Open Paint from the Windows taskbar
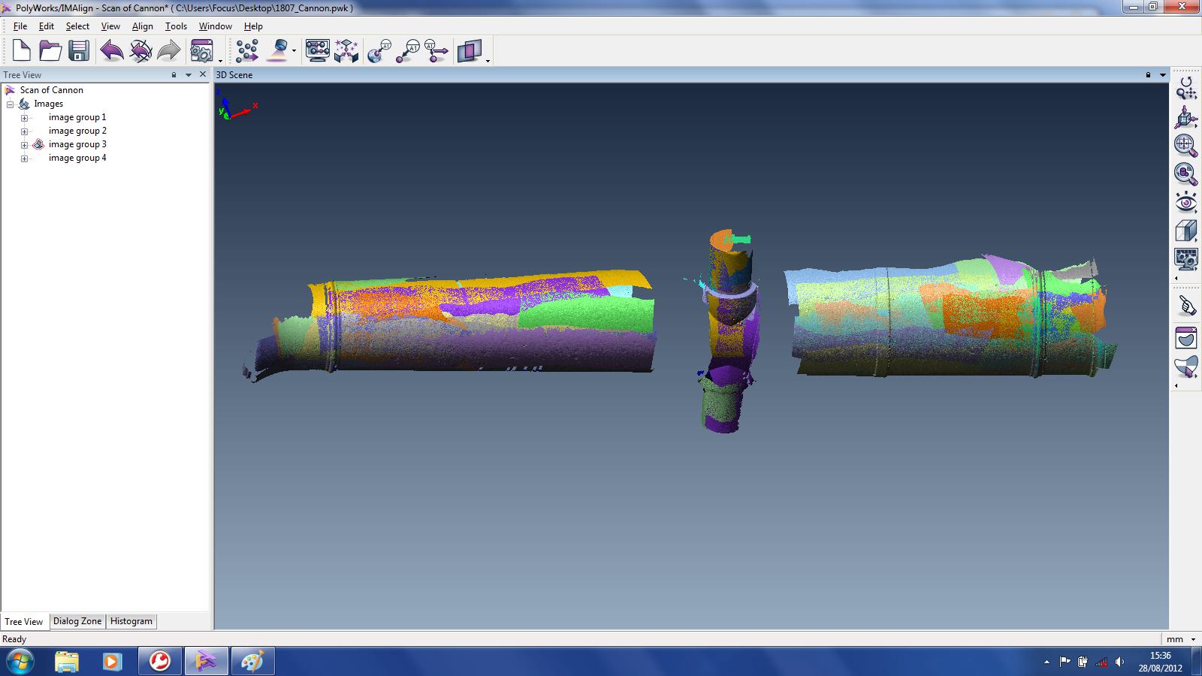Screen dimensions: 1202x676 pos(252,661)
